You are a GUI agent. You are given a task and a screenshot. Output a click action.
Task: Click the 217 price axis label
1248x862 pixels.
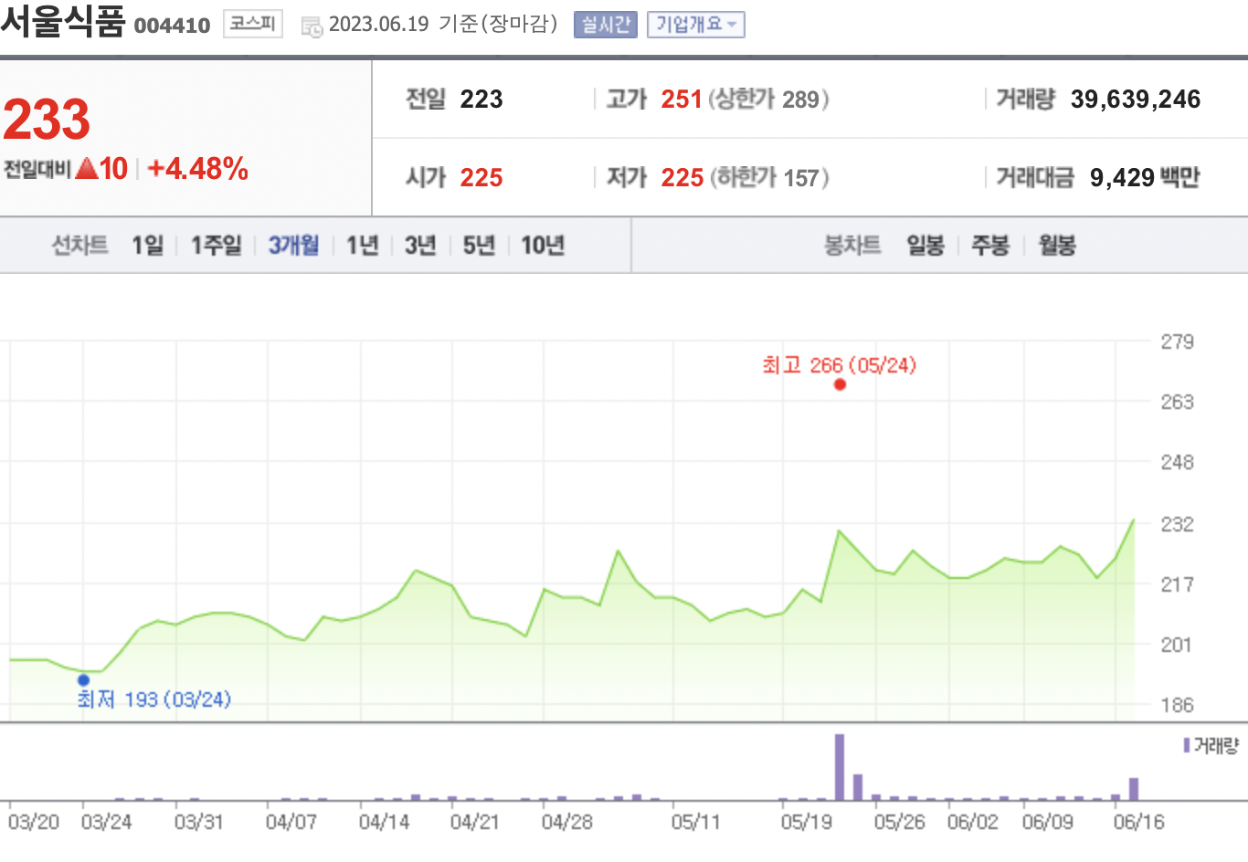point(1177,584)
